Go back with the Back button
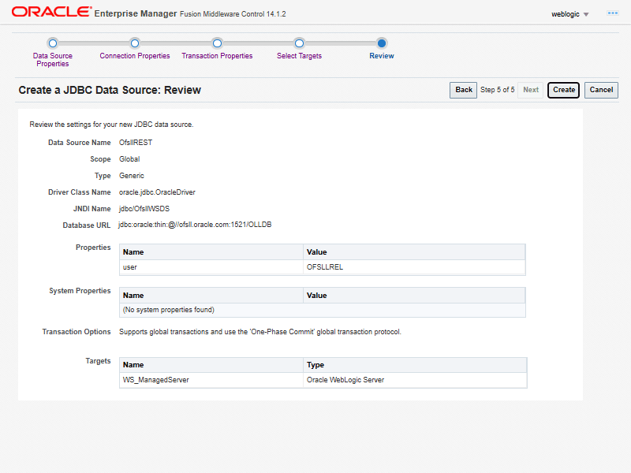Image resolution: width=631 pixels, height=473 pixels. pyautogui.click(x=464, y=90)
